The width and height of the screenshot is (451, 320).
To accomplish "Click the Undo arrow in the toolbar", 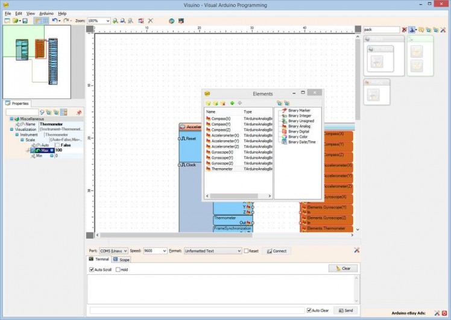I will [x=54, y=20].
